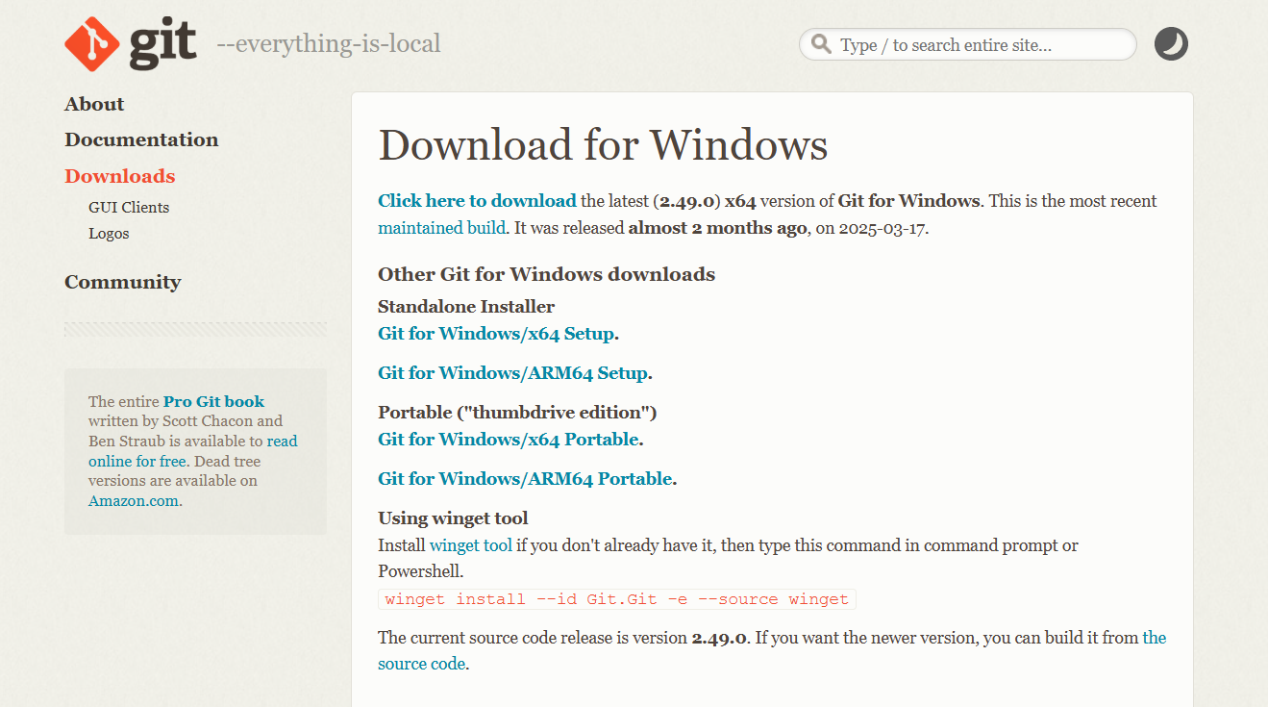Download Git for Windows/ARM64 Portable
1268x707 pixels.
[525, 479]
